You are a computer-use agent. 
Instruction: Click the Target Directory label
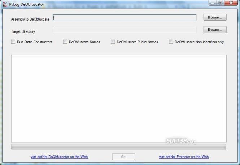pos(23,31)
